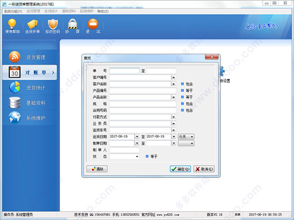Open the 制单日期 end date picker arrow

point(173,143)
